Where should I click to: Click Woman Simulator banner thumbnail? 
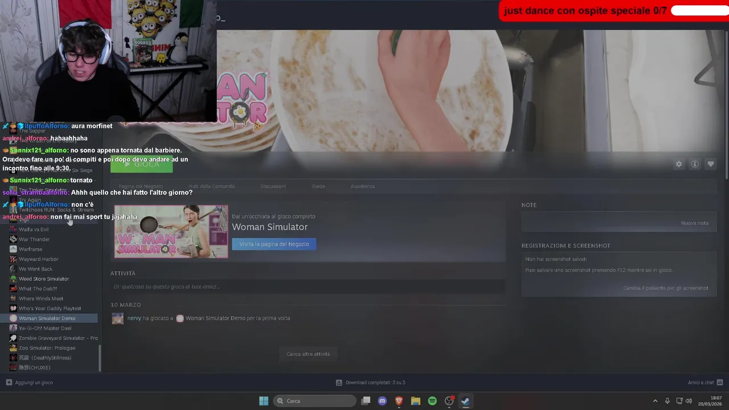click(x=171, y=231)
